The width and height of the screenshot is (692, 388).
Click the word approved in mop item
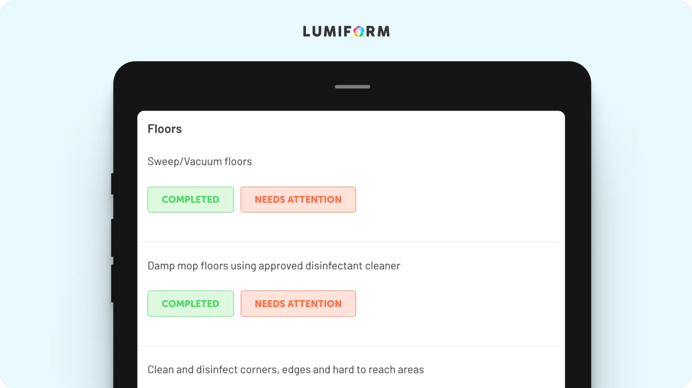(280, 266)
